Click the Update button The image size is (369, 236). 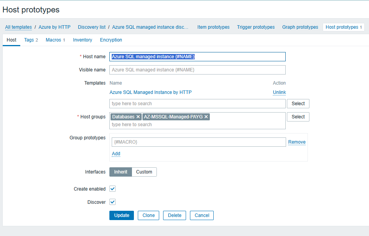pos(122,215)
